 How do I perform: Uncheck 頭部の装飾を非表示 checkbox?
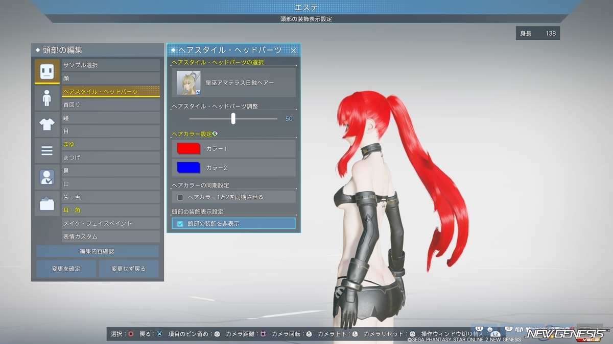click(x=180, y=224)
